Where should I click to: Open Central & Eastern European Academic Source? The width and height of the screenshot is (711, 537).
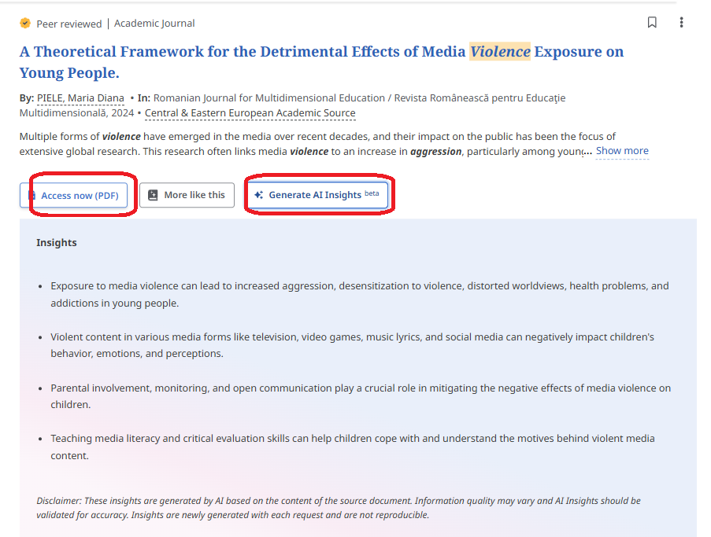pyautogui.click(x=250, y=113)
